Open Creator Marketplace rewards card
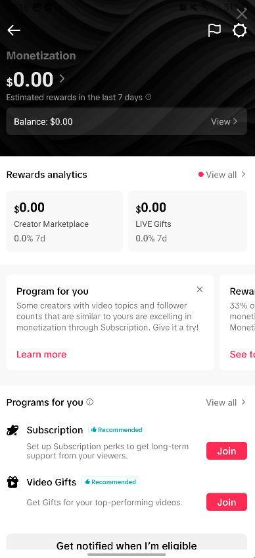 coord(64,222)
